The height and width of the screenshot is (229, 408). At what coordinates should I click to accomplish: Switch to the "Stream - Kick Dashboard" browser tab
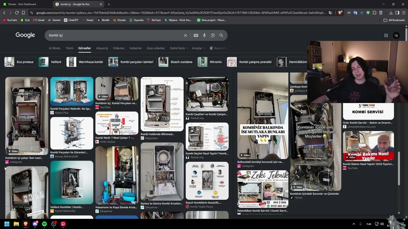coord(25,4)
